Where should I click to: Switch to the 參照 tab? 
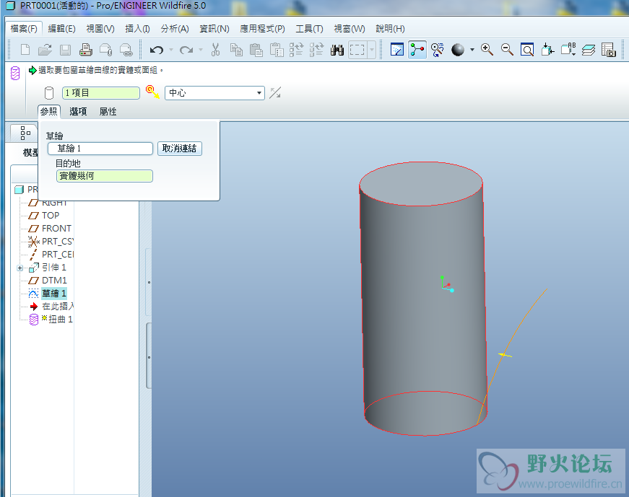pyautogui.click(x=49, y=111)
